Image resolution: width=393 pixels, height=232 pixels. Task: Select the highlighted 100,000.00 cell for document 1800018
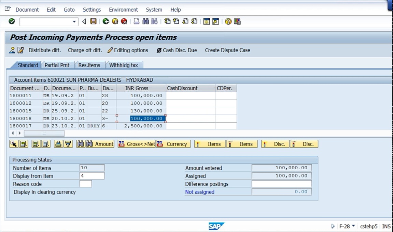(x=148, y=119)
